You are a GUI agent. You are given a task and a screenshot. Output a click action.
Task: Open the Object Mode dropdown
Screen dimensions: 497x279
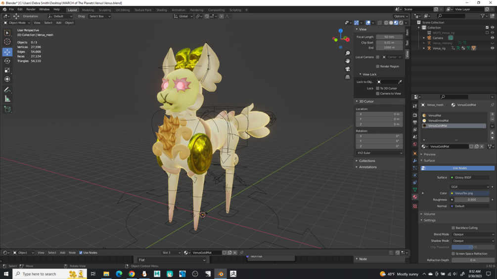(x=17, y=23)
